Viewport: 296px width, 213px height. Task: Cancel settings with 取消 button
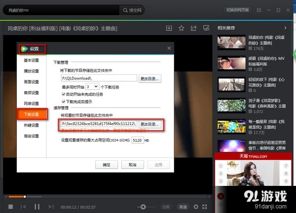pyautogui.click(x=133, y=165)
